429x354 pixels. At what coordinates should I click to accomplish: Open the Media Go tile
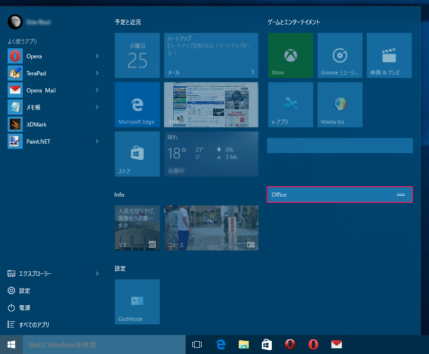340,105
